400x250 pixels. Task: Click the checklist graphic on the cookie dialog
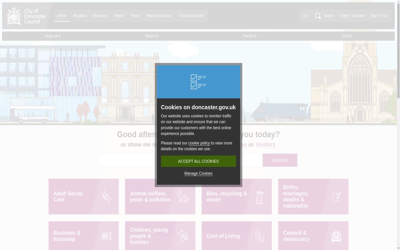click(198, 81)
